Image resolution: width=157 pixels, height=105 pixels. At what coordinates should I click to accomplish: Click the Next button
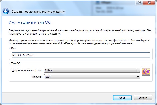[122, 98]
